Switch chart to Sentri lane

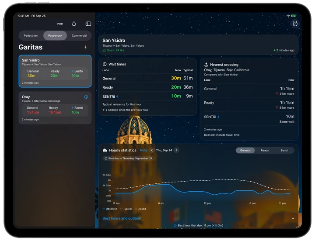[x=284, y=150]
